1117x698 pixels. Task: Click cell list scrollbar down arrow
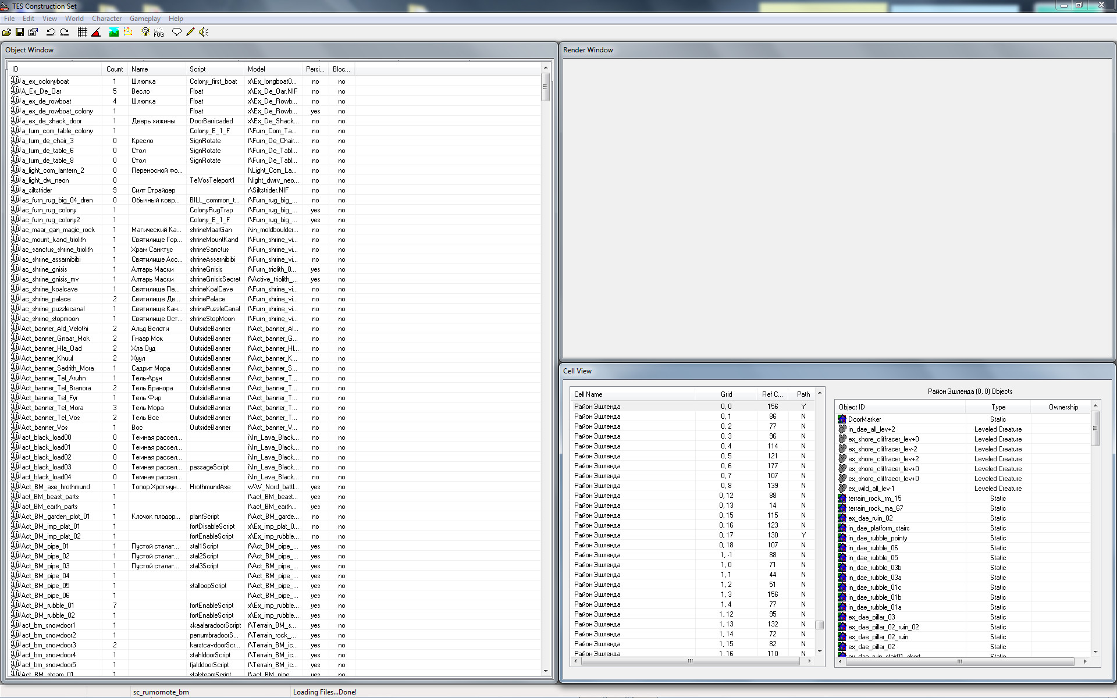[x=820, y=651]
